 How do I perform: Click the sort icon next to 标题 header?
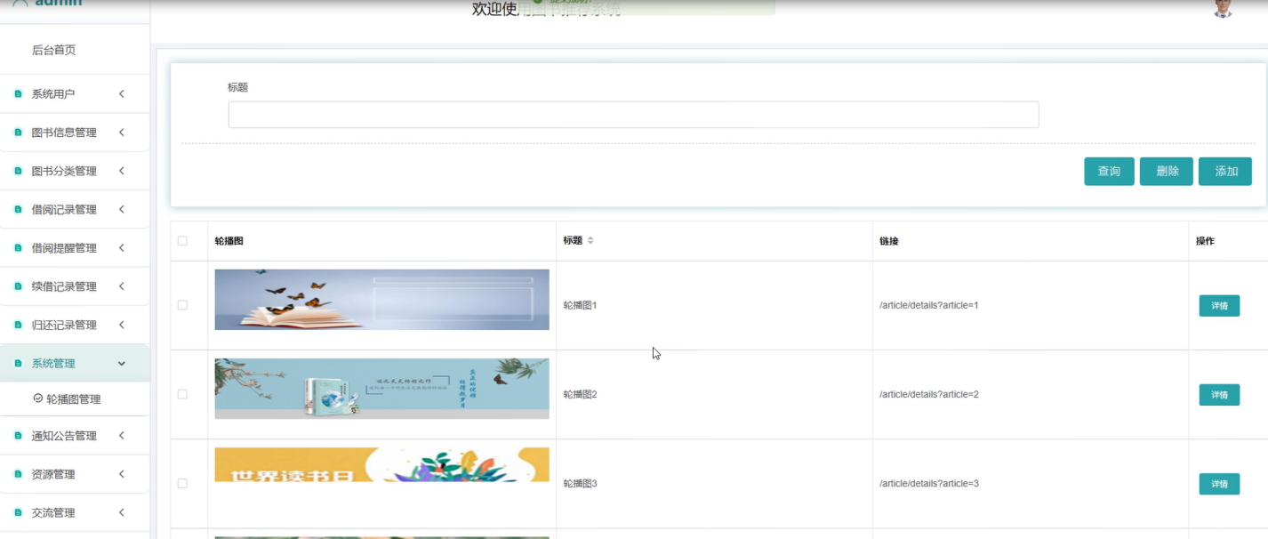590,241
